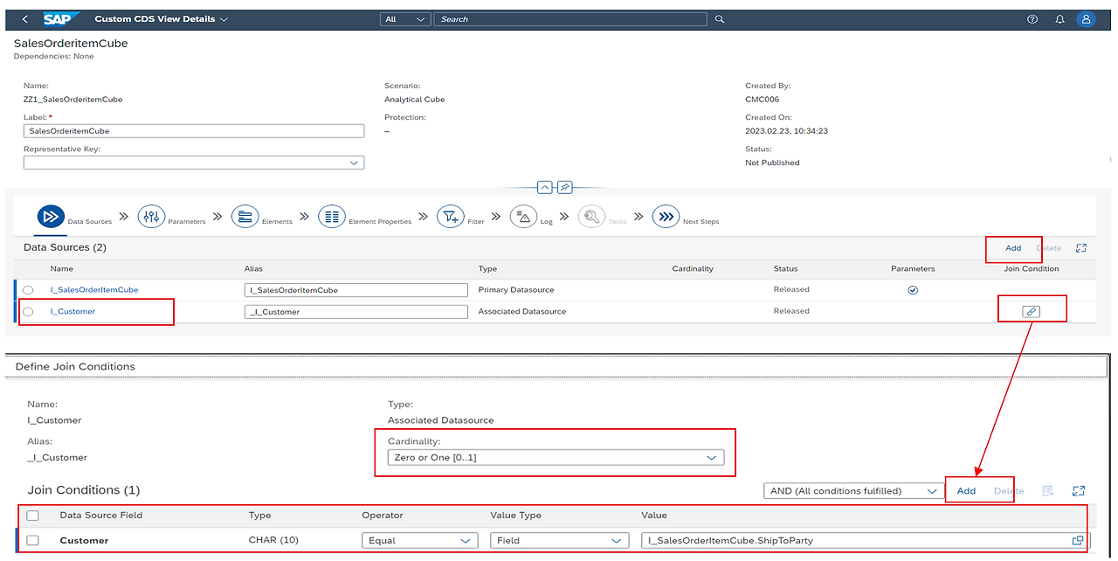Select the Filter step icon
The image size is (1118, 561).
point(450,217)
